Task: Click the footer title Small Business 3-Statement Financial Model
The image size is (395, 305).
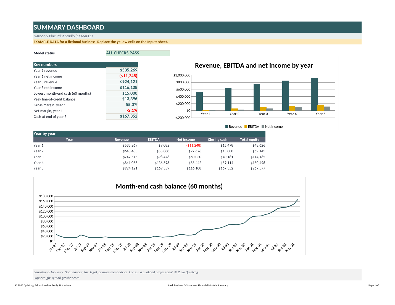Action: (197, 285)
